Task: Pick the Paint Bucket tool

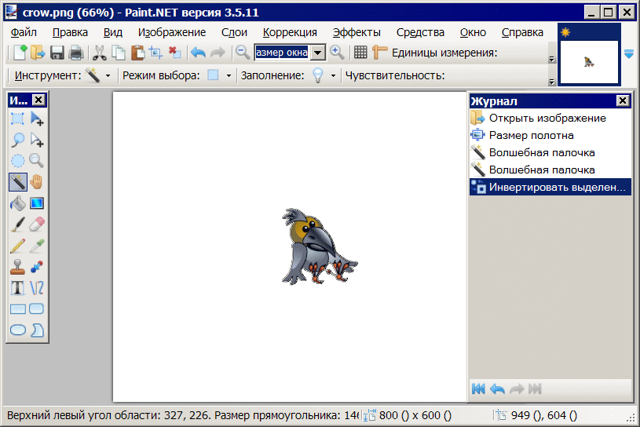Action: (x=18, y=203)
